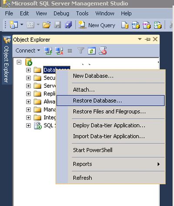Select the Integration Services tree item

coord(50,117)
